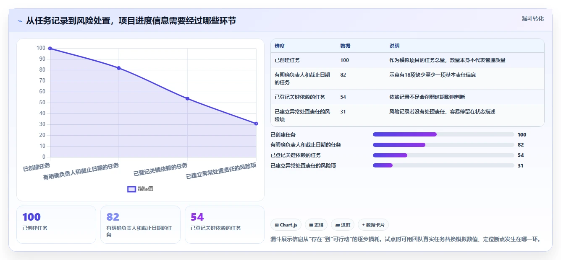Click the 数据 column header
Viewport: 561px width, 260px height.
pyautogui.click(x=345, y=46)
